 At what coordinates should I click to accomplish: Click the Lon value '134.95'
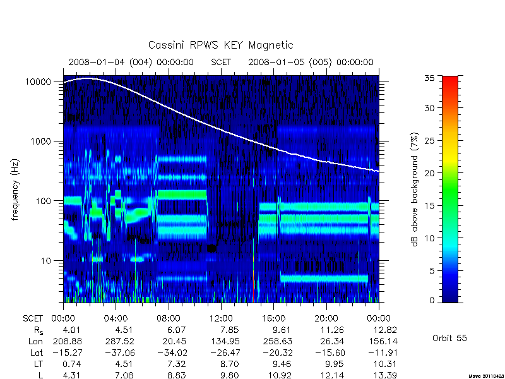(225, 341)
